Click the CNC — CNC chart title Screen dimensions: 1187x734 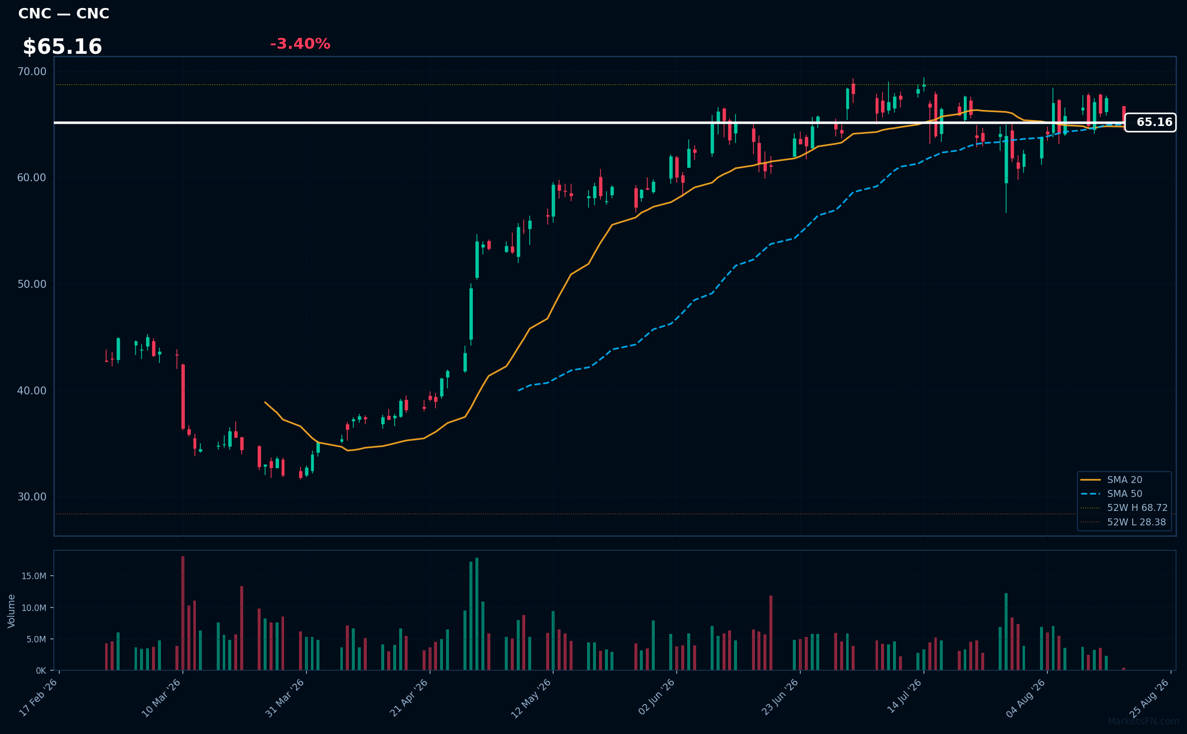pos(64,13)
